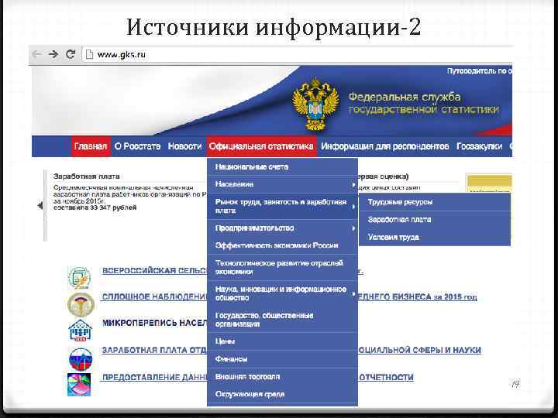Open the Главная tab
558x418 pixels.
pos(91,146)
